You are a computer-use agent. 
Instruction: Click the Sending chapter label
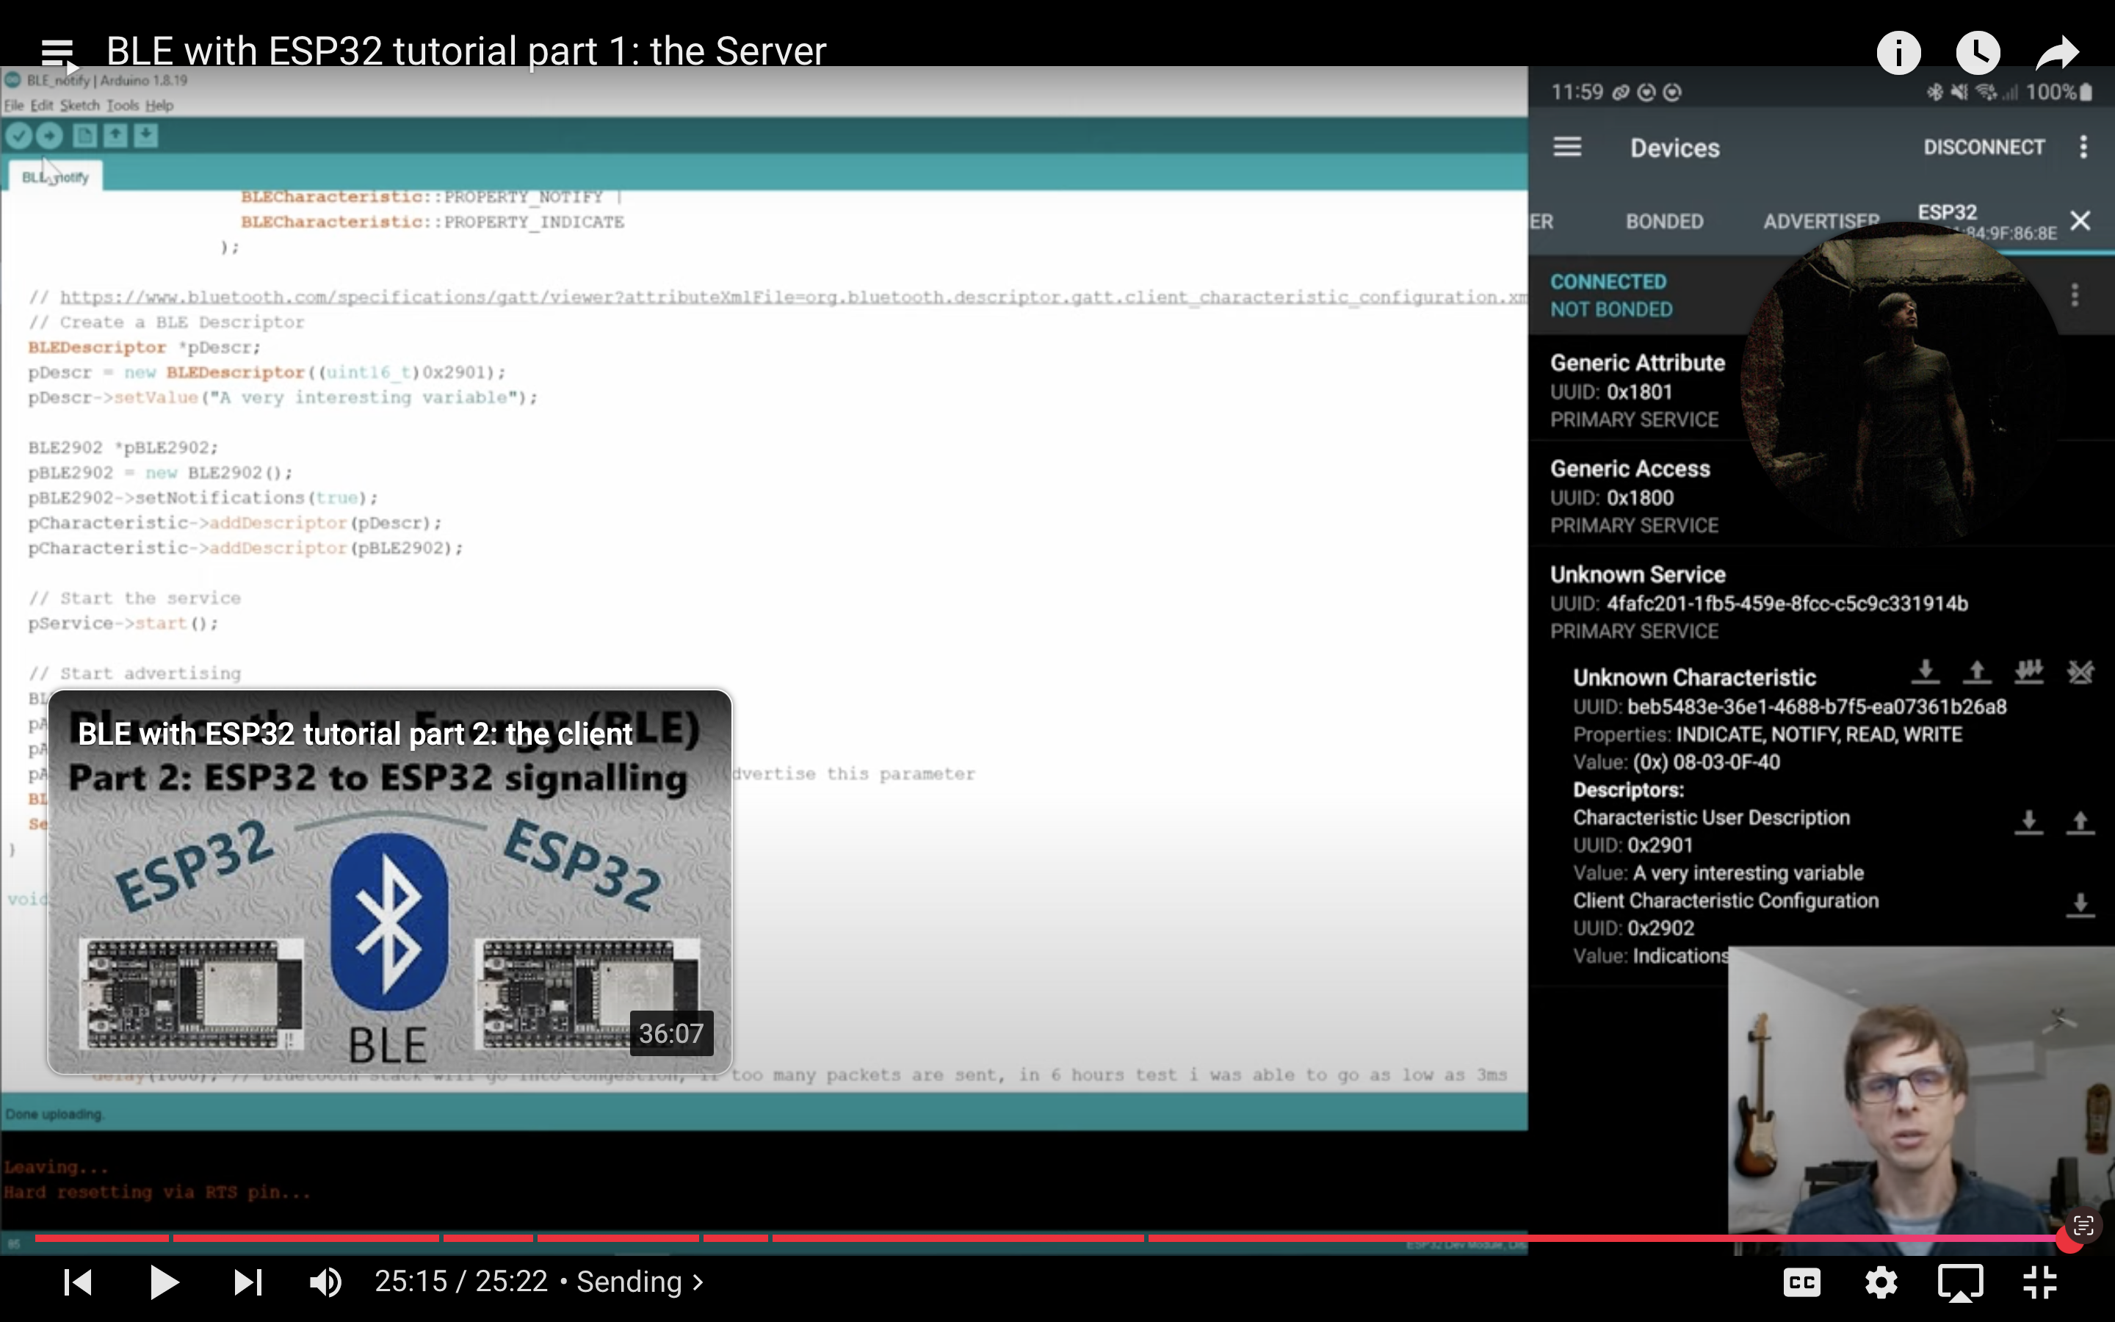[x=629, y=1282]
